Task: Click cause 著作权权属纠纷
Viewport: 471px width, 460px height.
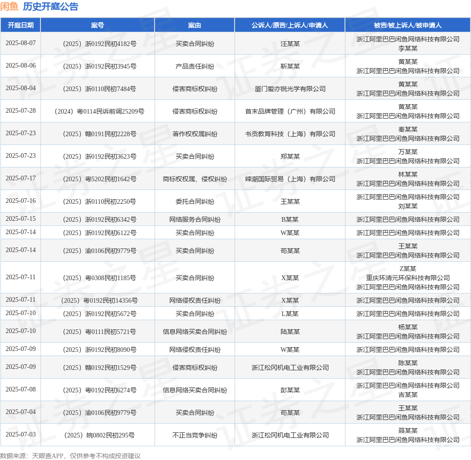Action: click(195, 134)
